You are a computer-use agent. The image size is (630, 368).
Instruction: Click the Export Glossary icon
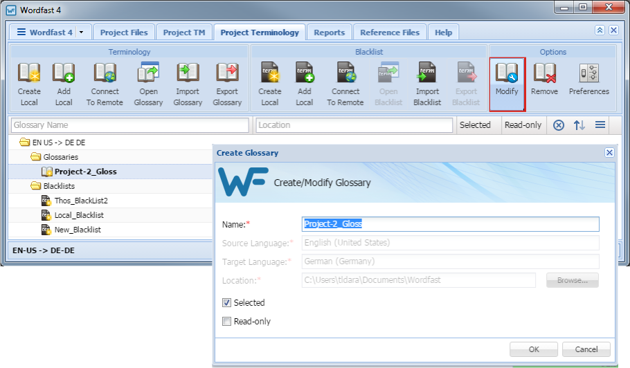227,73
